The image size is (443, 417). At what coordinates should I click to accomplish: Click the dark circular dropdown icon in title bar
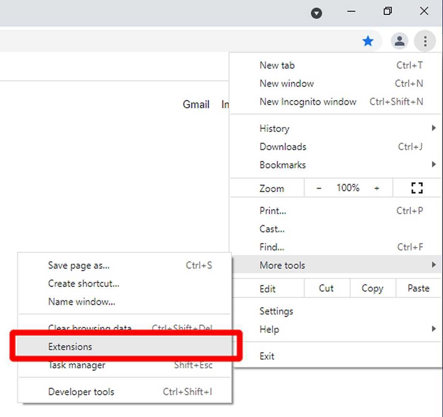pos(316,14)
